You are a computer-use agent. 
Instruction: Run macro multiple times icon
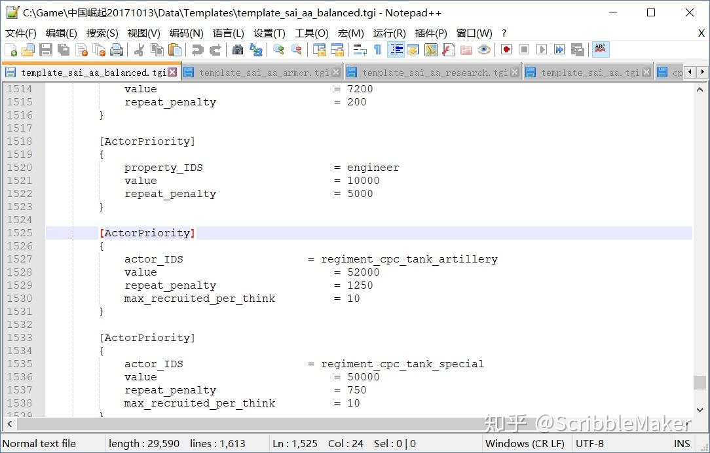[559, 50]
